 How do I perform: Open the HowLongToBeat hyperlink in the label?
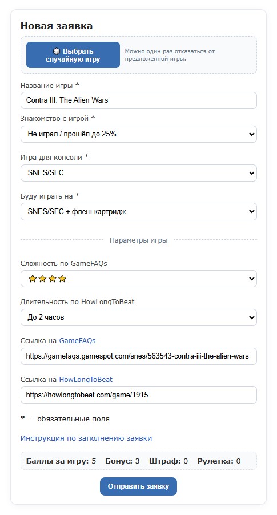click(x=86, y=380)
